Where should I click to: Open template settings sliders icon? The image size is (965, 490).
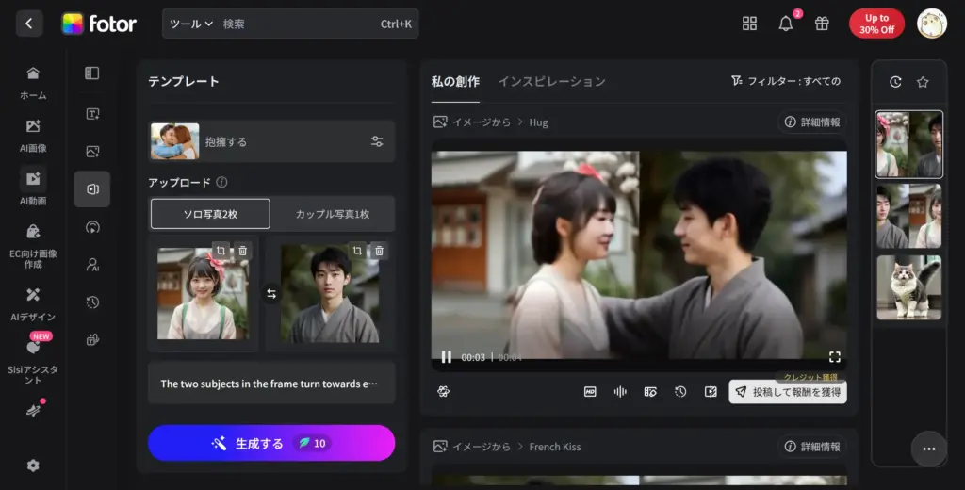pos(377,141)
